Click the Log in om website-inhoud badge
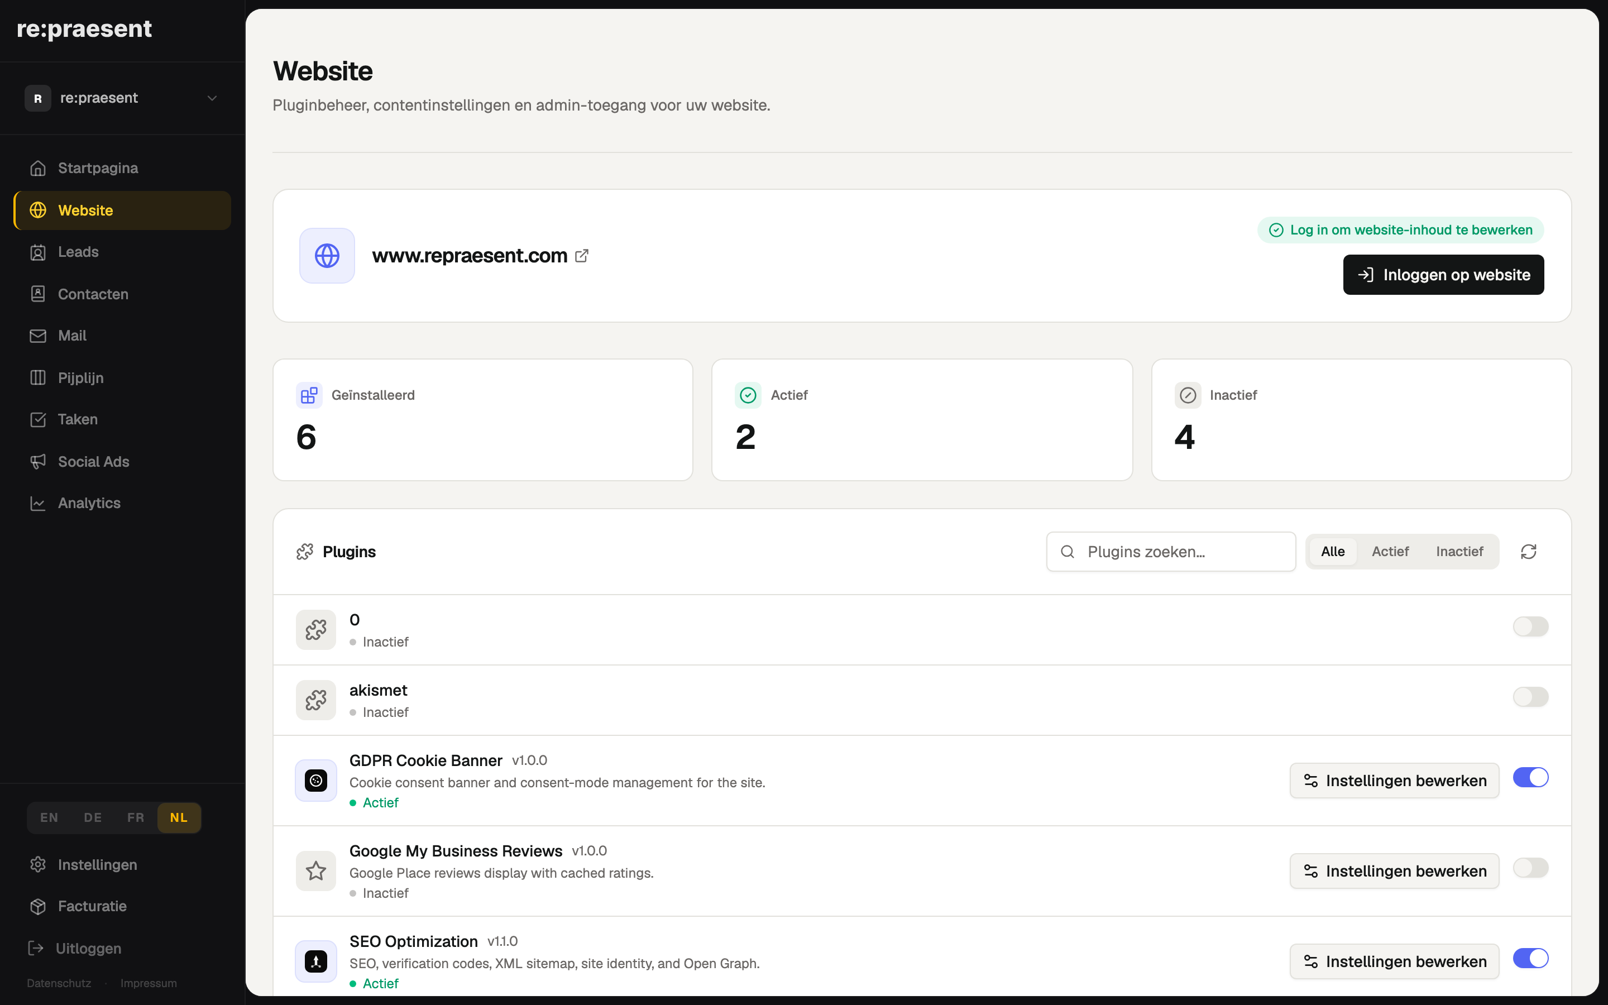Image resolution: width=1608 pixels, height=1005 pixels. (x=1401, y=230)
